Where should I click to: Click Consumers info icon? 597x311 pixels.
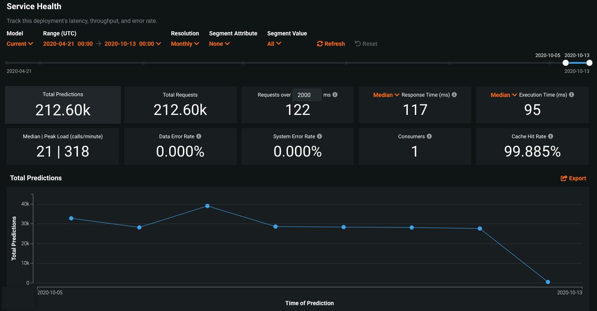click(429, 137)
